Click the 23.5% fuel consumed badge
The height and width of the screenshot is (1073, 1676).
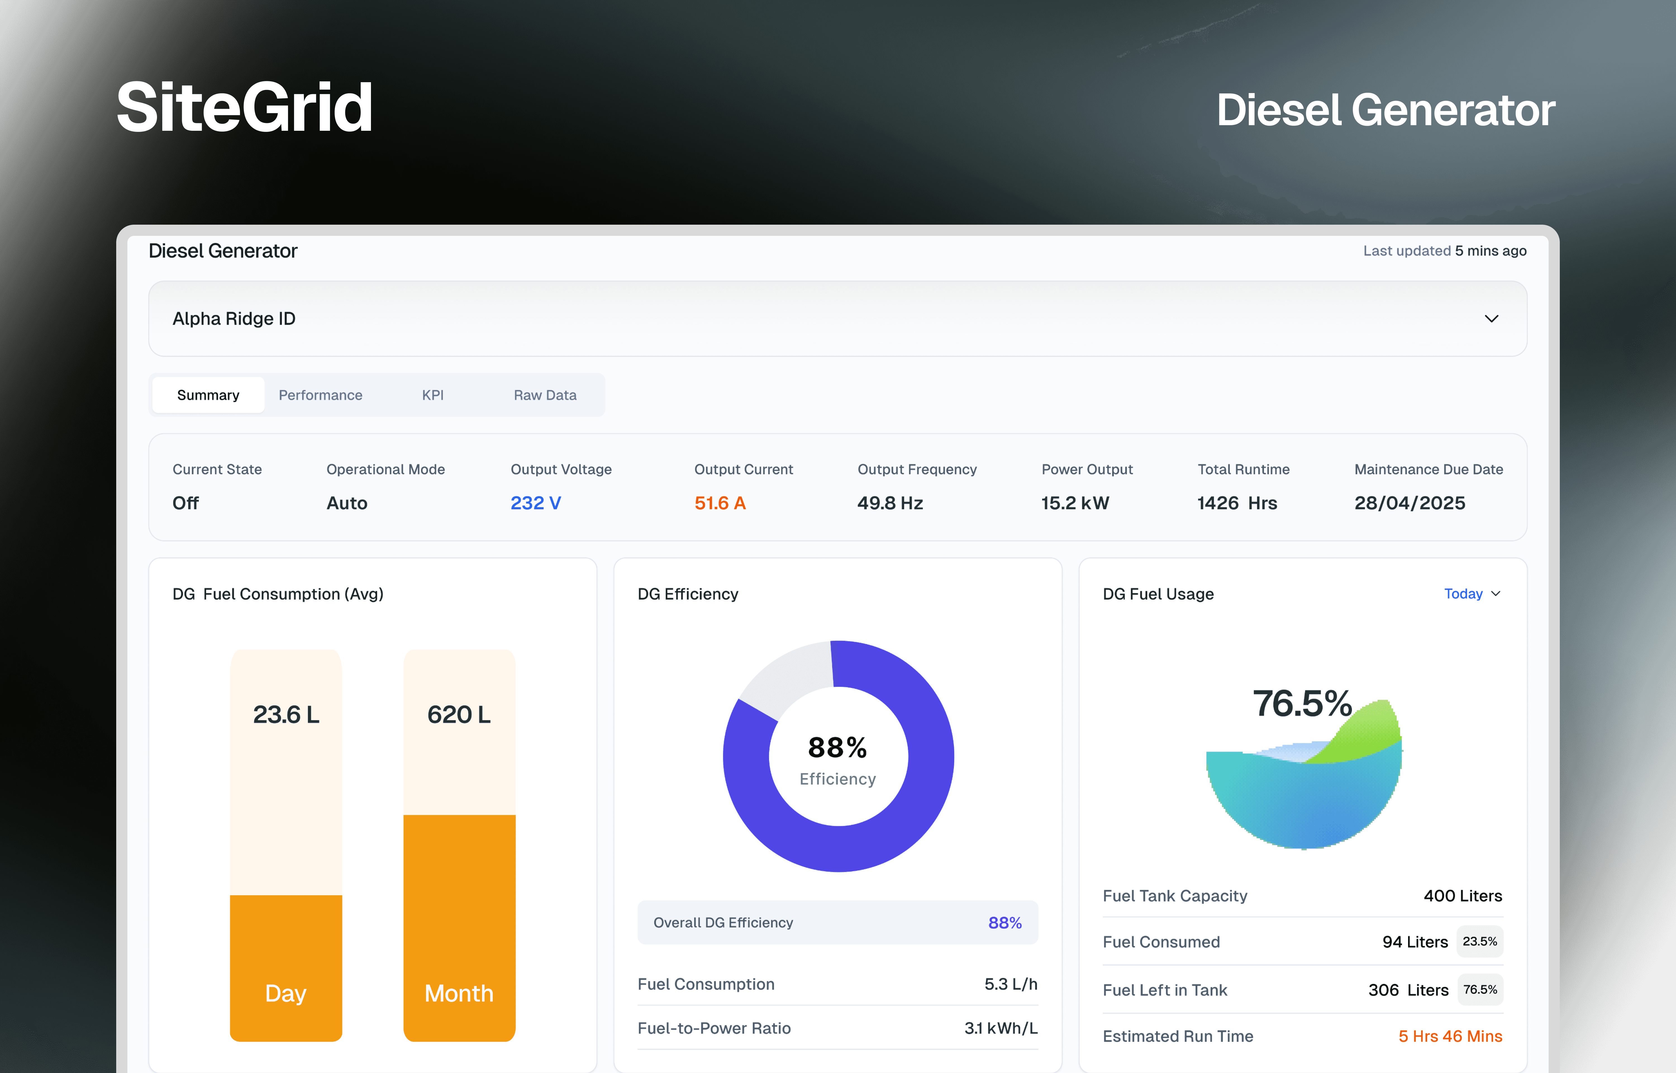pos(1480,941)
